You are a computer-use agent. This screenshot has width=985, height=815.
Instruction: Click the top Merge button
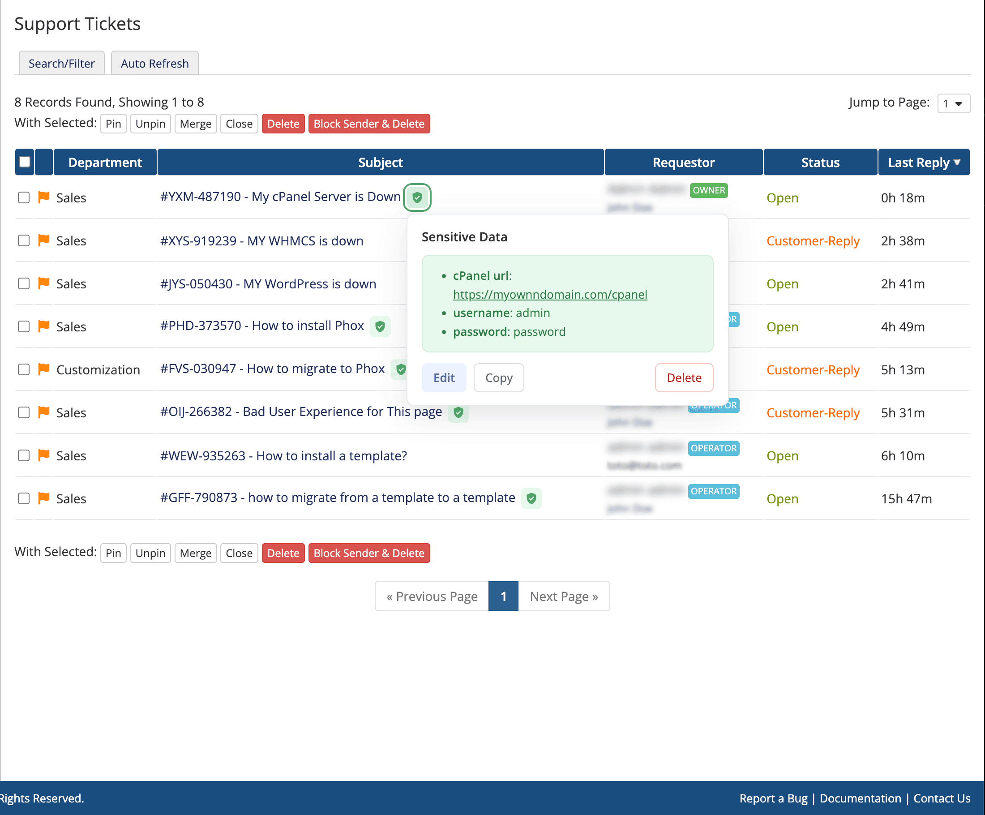[x=195, y=124]
